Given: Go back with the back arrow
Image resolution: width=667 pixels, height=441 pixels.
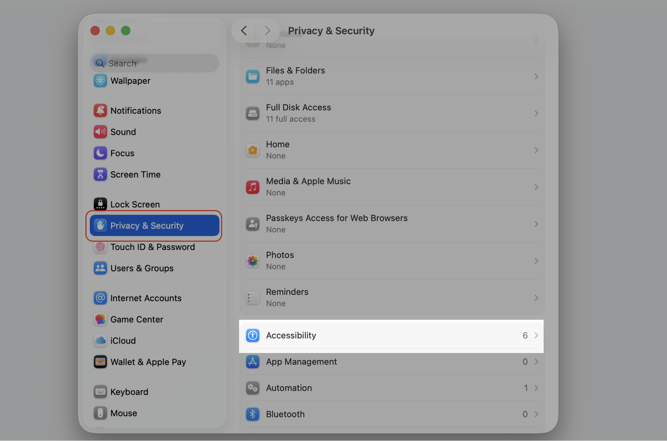Looking at the screenshot, I should (244, 31).
